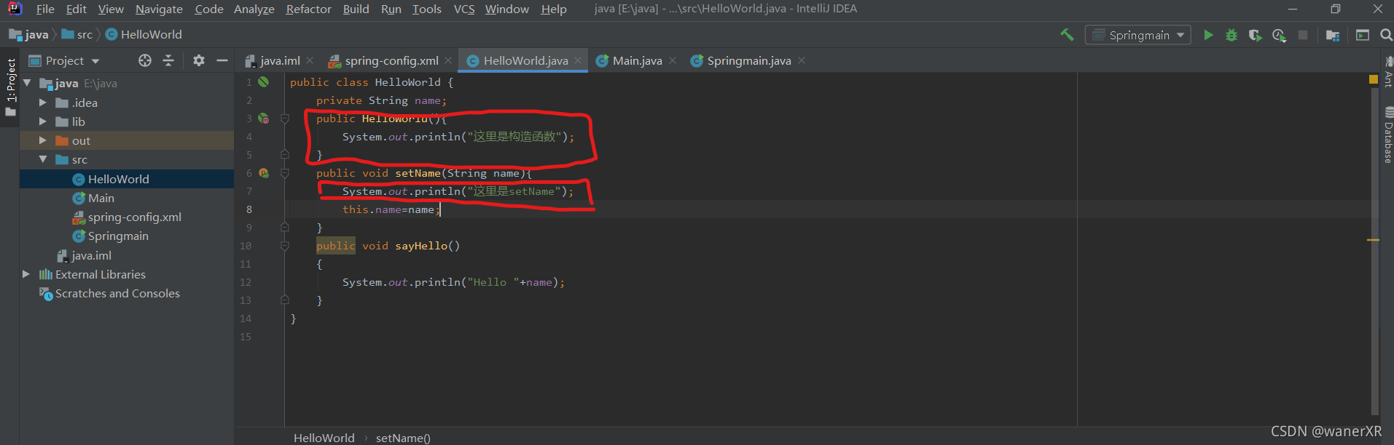Expand External Libraries node
This screenshot has width=1394, height=445.
tap(26, 274)
